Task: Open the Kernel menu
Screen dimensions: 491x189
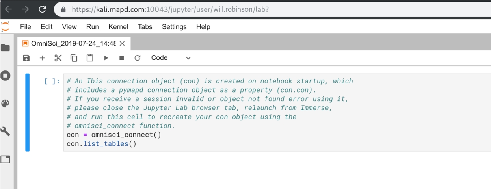Action: 118,27
